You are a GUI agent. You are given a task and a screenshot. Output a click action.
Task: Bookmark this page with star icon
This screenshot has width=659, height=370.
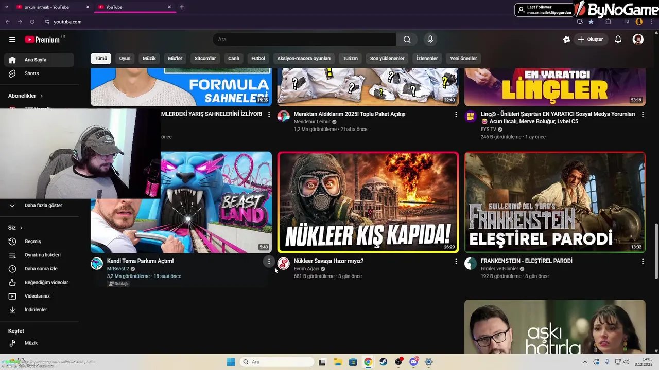(591, 22)
